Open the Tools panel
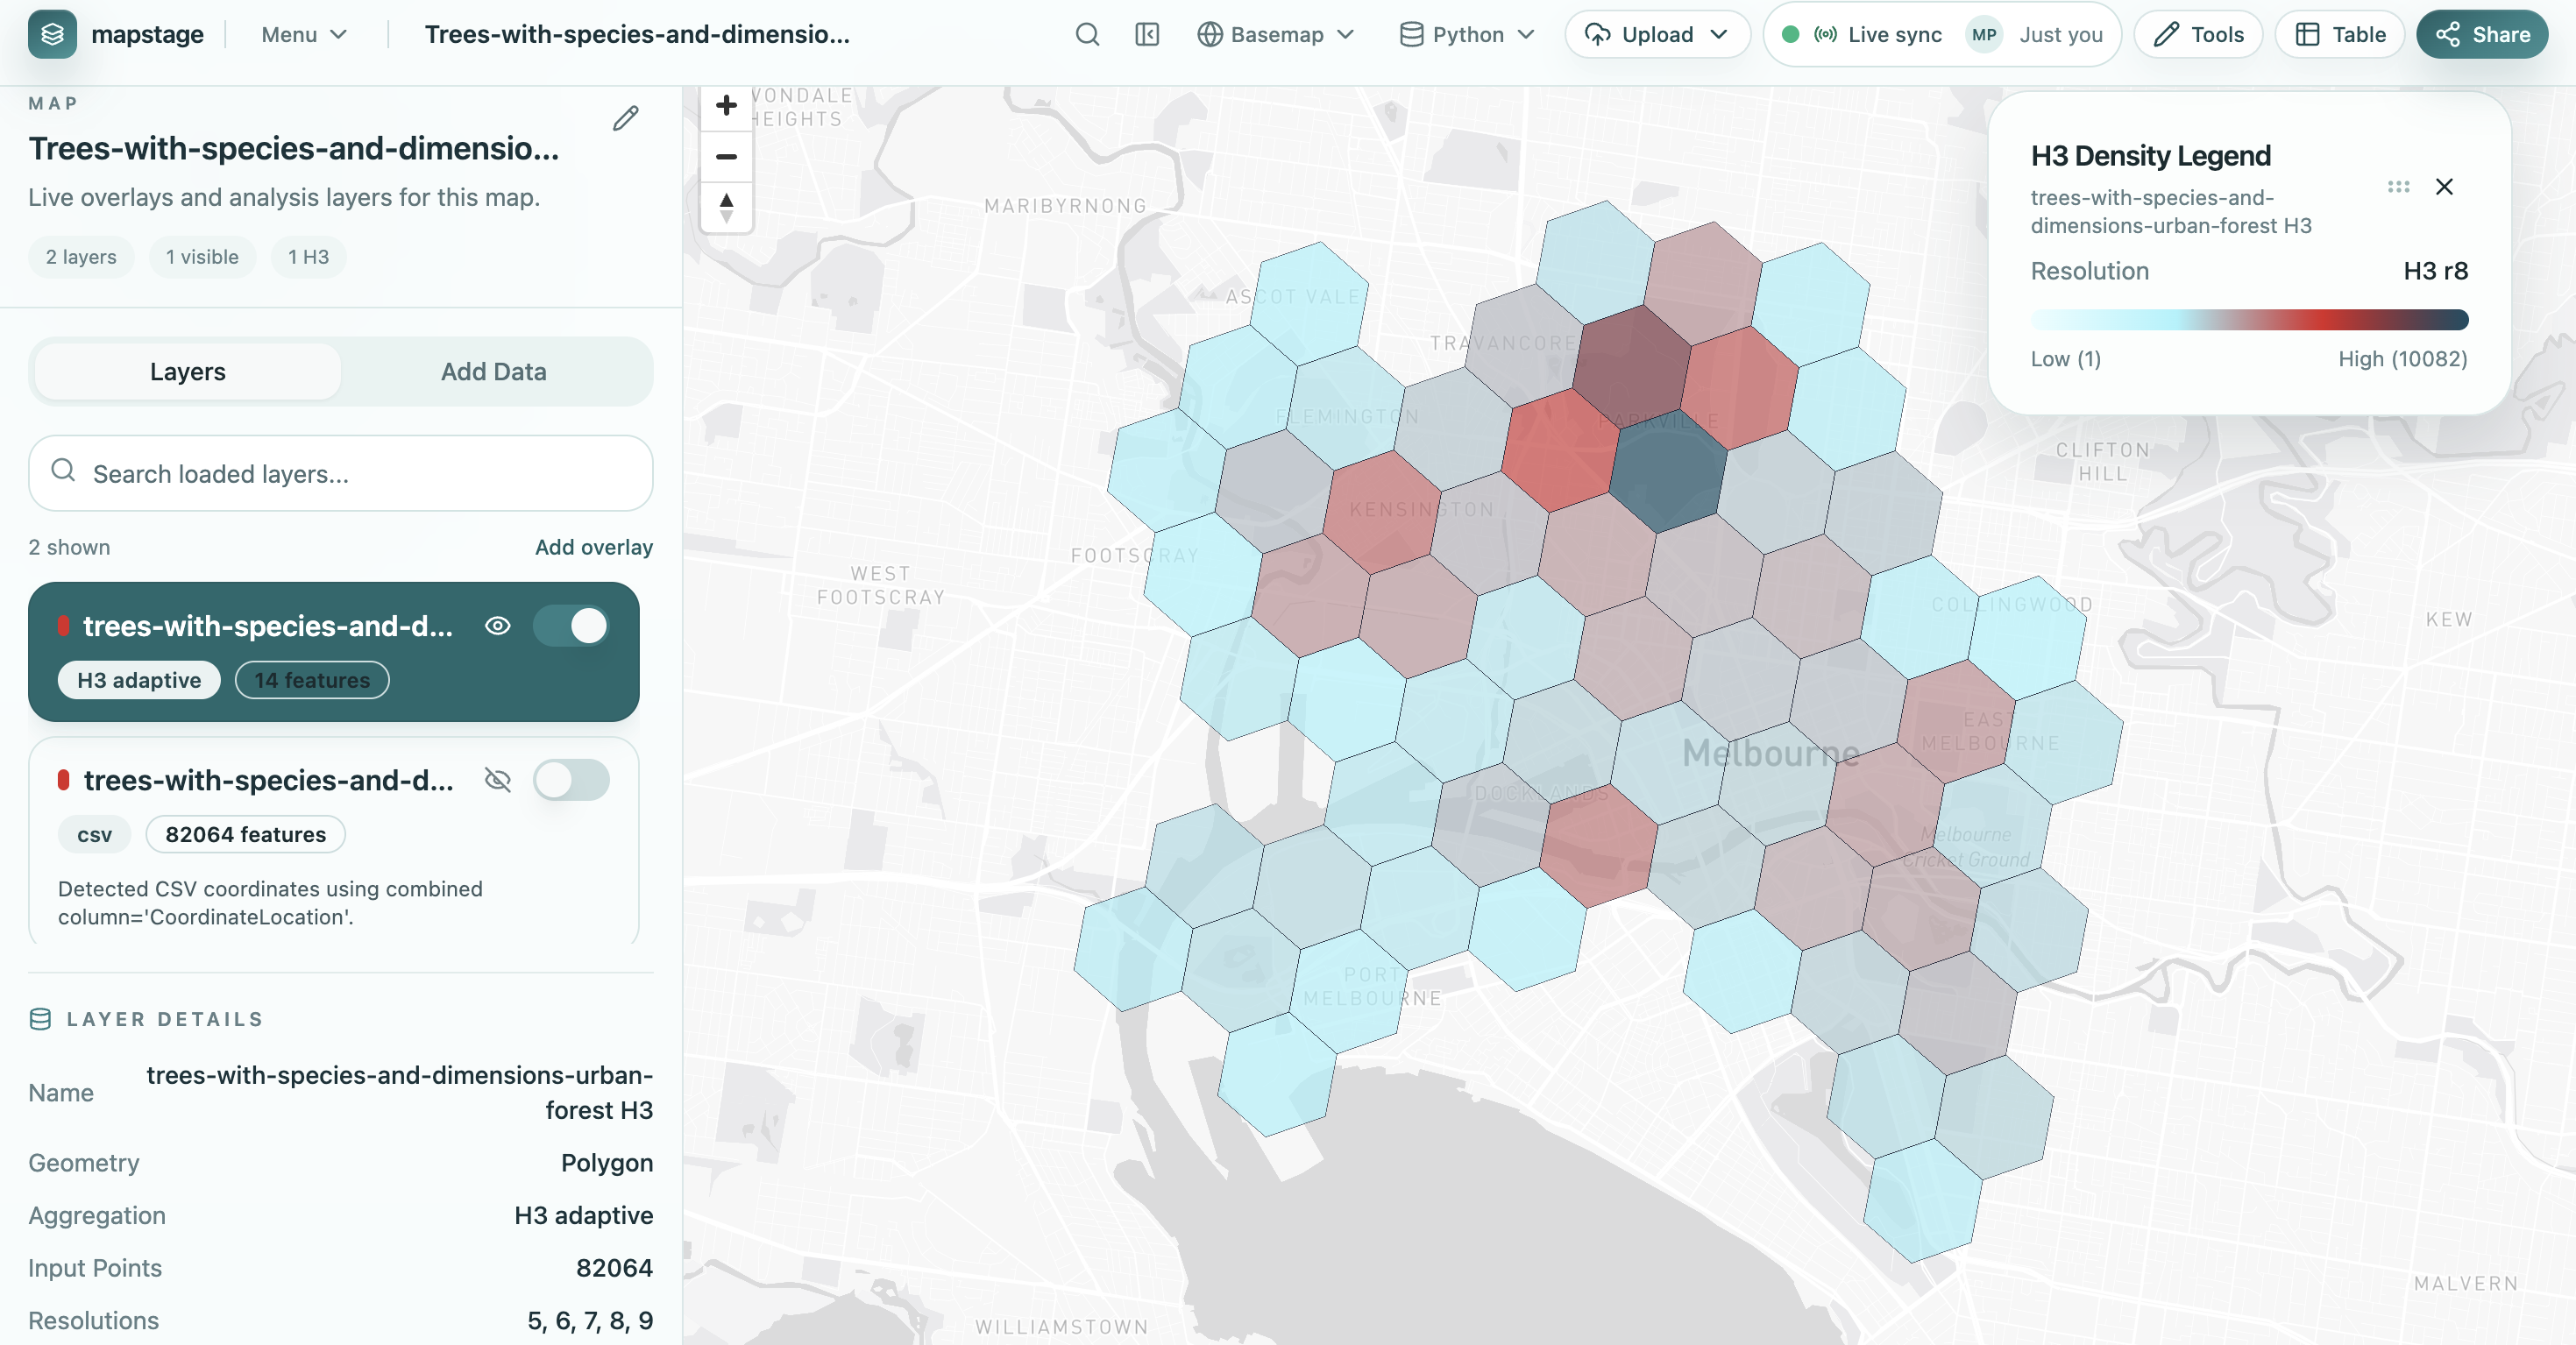The height and width of the screenshot is (1345, 2576). [2197, 33]
